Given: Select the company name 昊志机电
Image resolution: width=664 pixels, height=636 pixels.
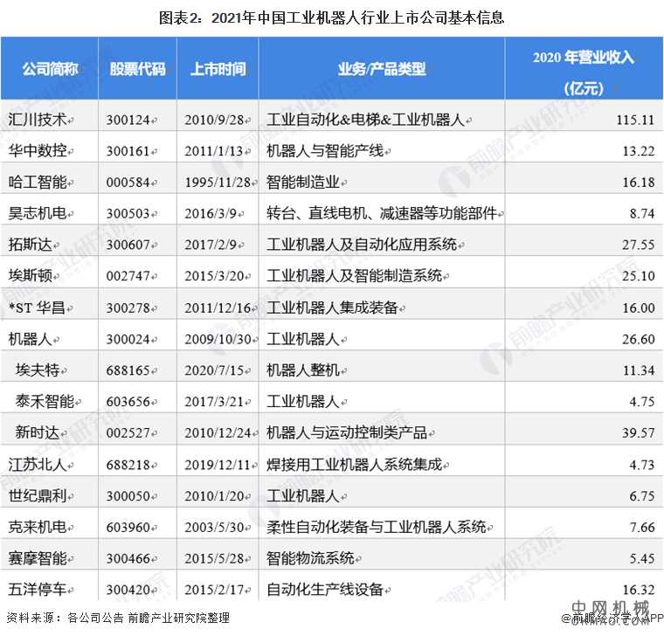Looking at the screenshot, I should (38, 213).
